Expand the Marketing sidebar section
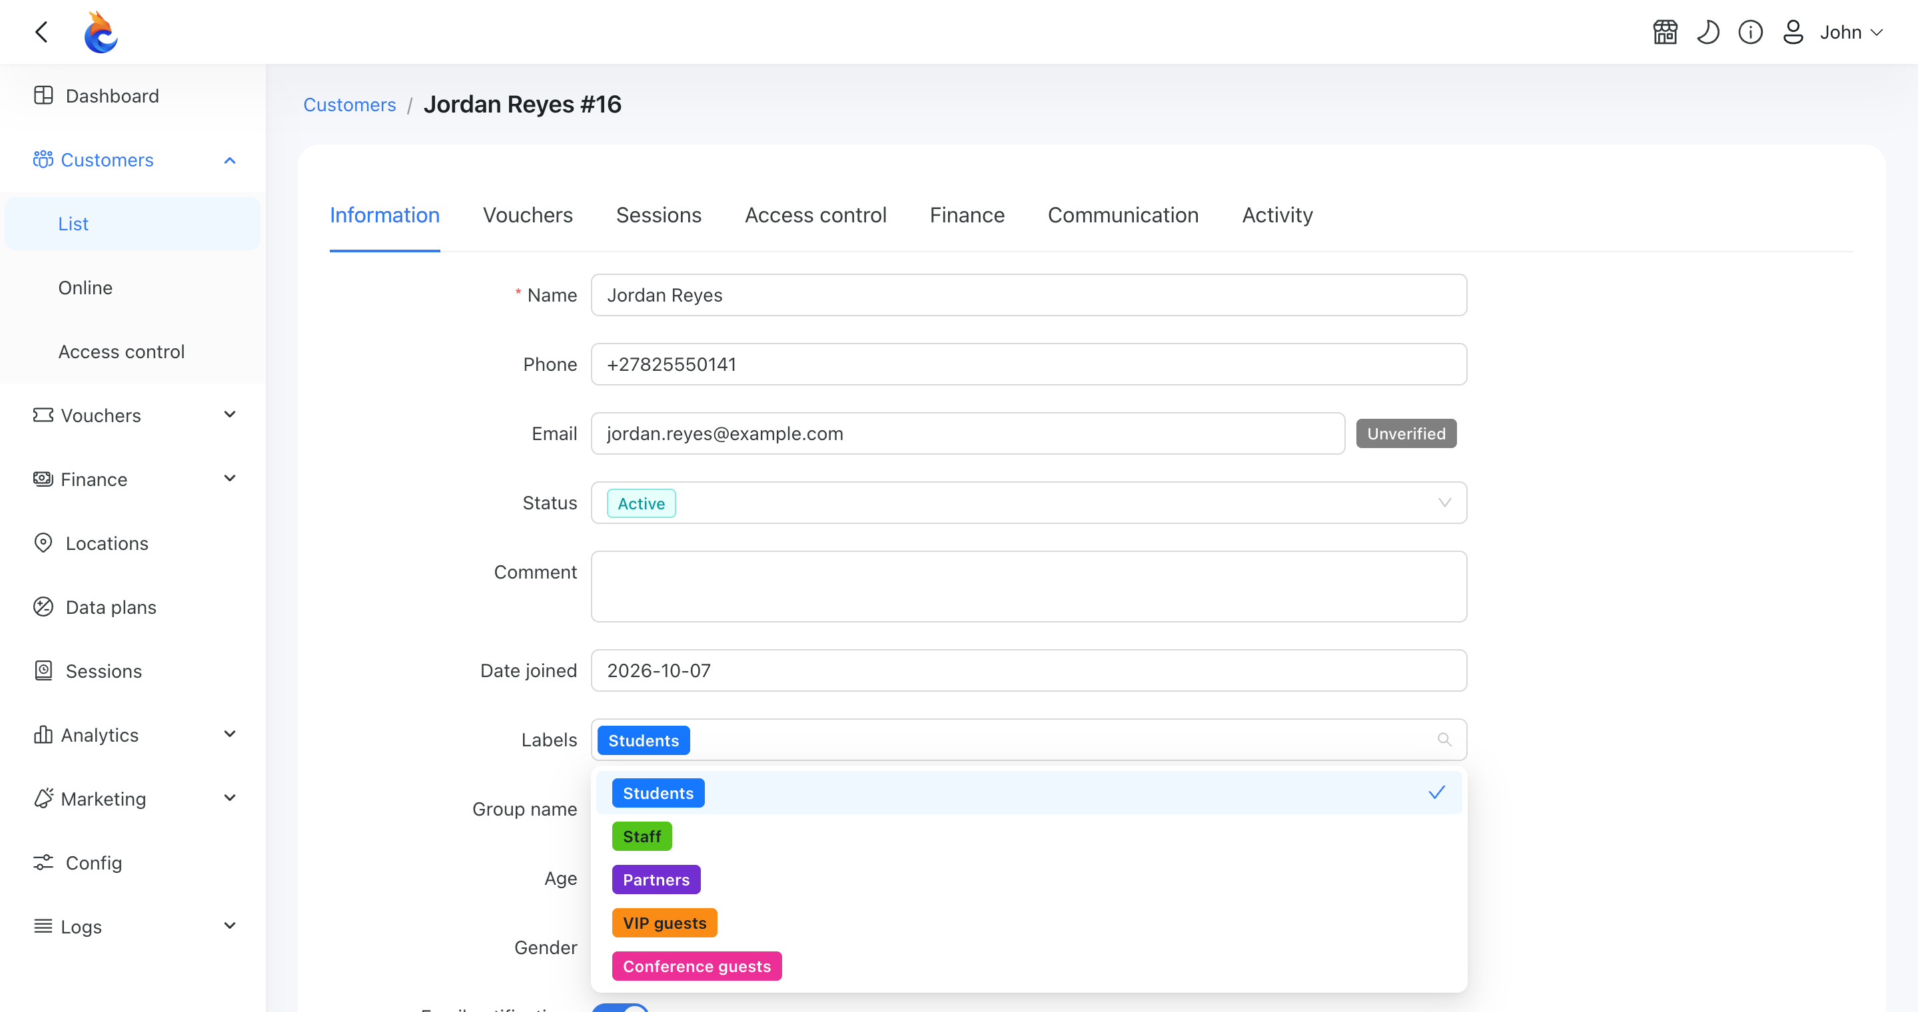Viewport: 1918px width, 1012px height. (x=230, y=798)
